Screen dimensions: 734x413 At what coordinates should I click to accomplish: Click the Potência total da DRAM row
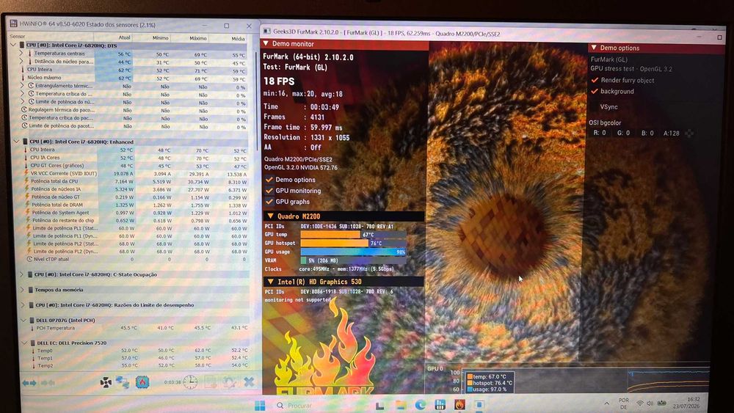pyautogui.click(x=136, y=205)
